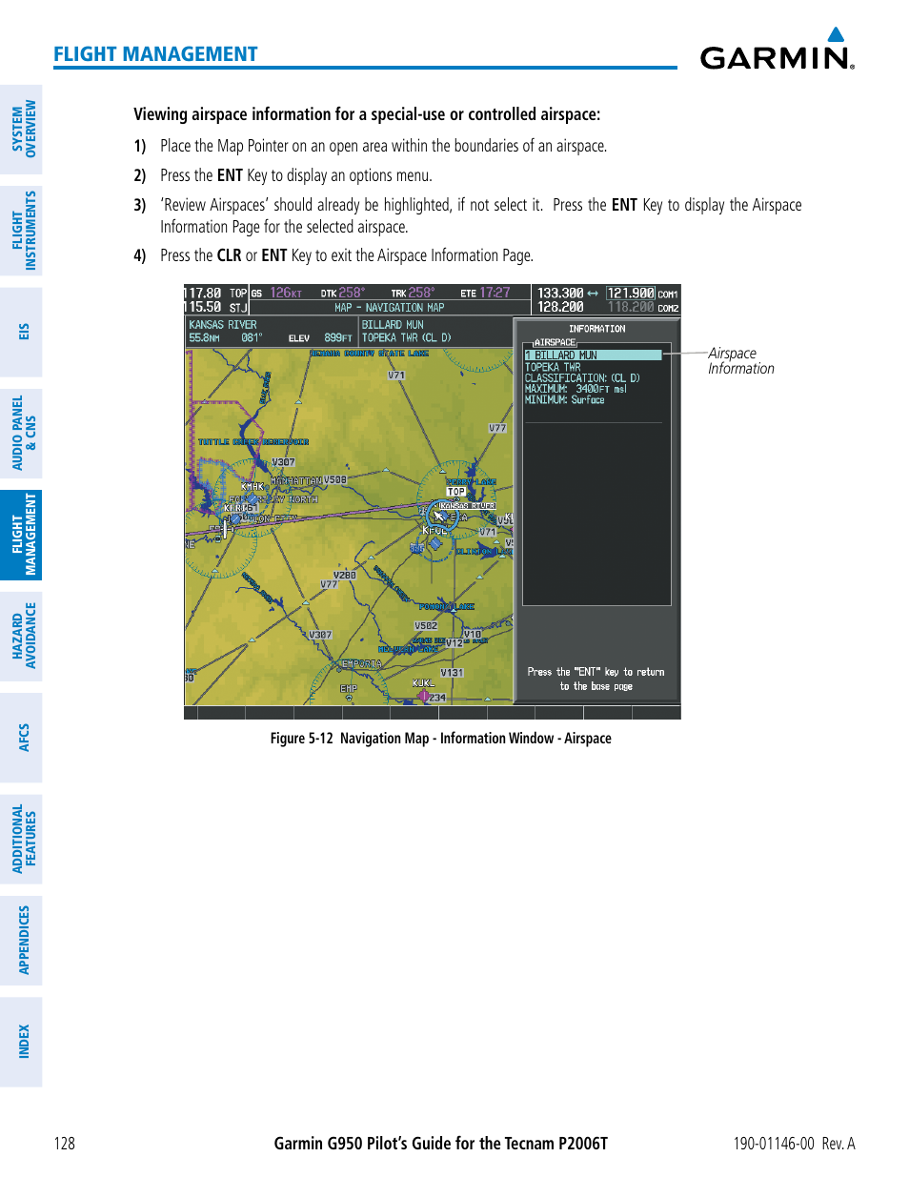The height and width of the screenshot is (1177, 909).
Task: Click the V502 airway label
Action: pos(426,626)
